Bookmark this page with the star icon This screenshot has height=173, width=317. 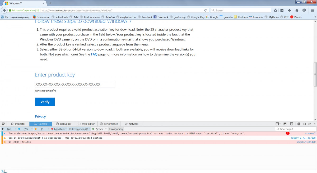coord(276,10)
